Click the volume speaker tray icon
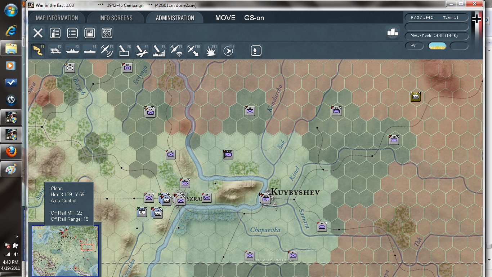Image resolution: width=492 pixels, height=277 pixels. 15,255
